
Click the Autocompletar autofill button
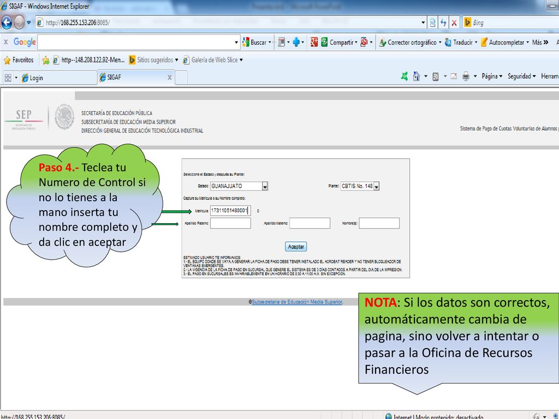pyautogui.click(x=504, y=43)
